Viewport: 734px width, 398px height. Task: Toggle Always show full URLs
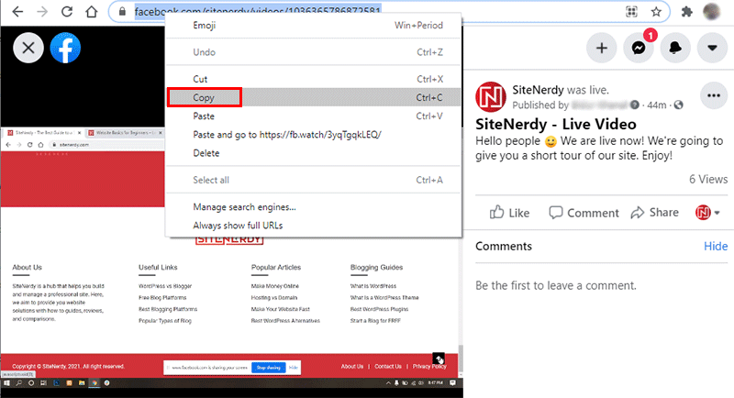click(314, 226)
